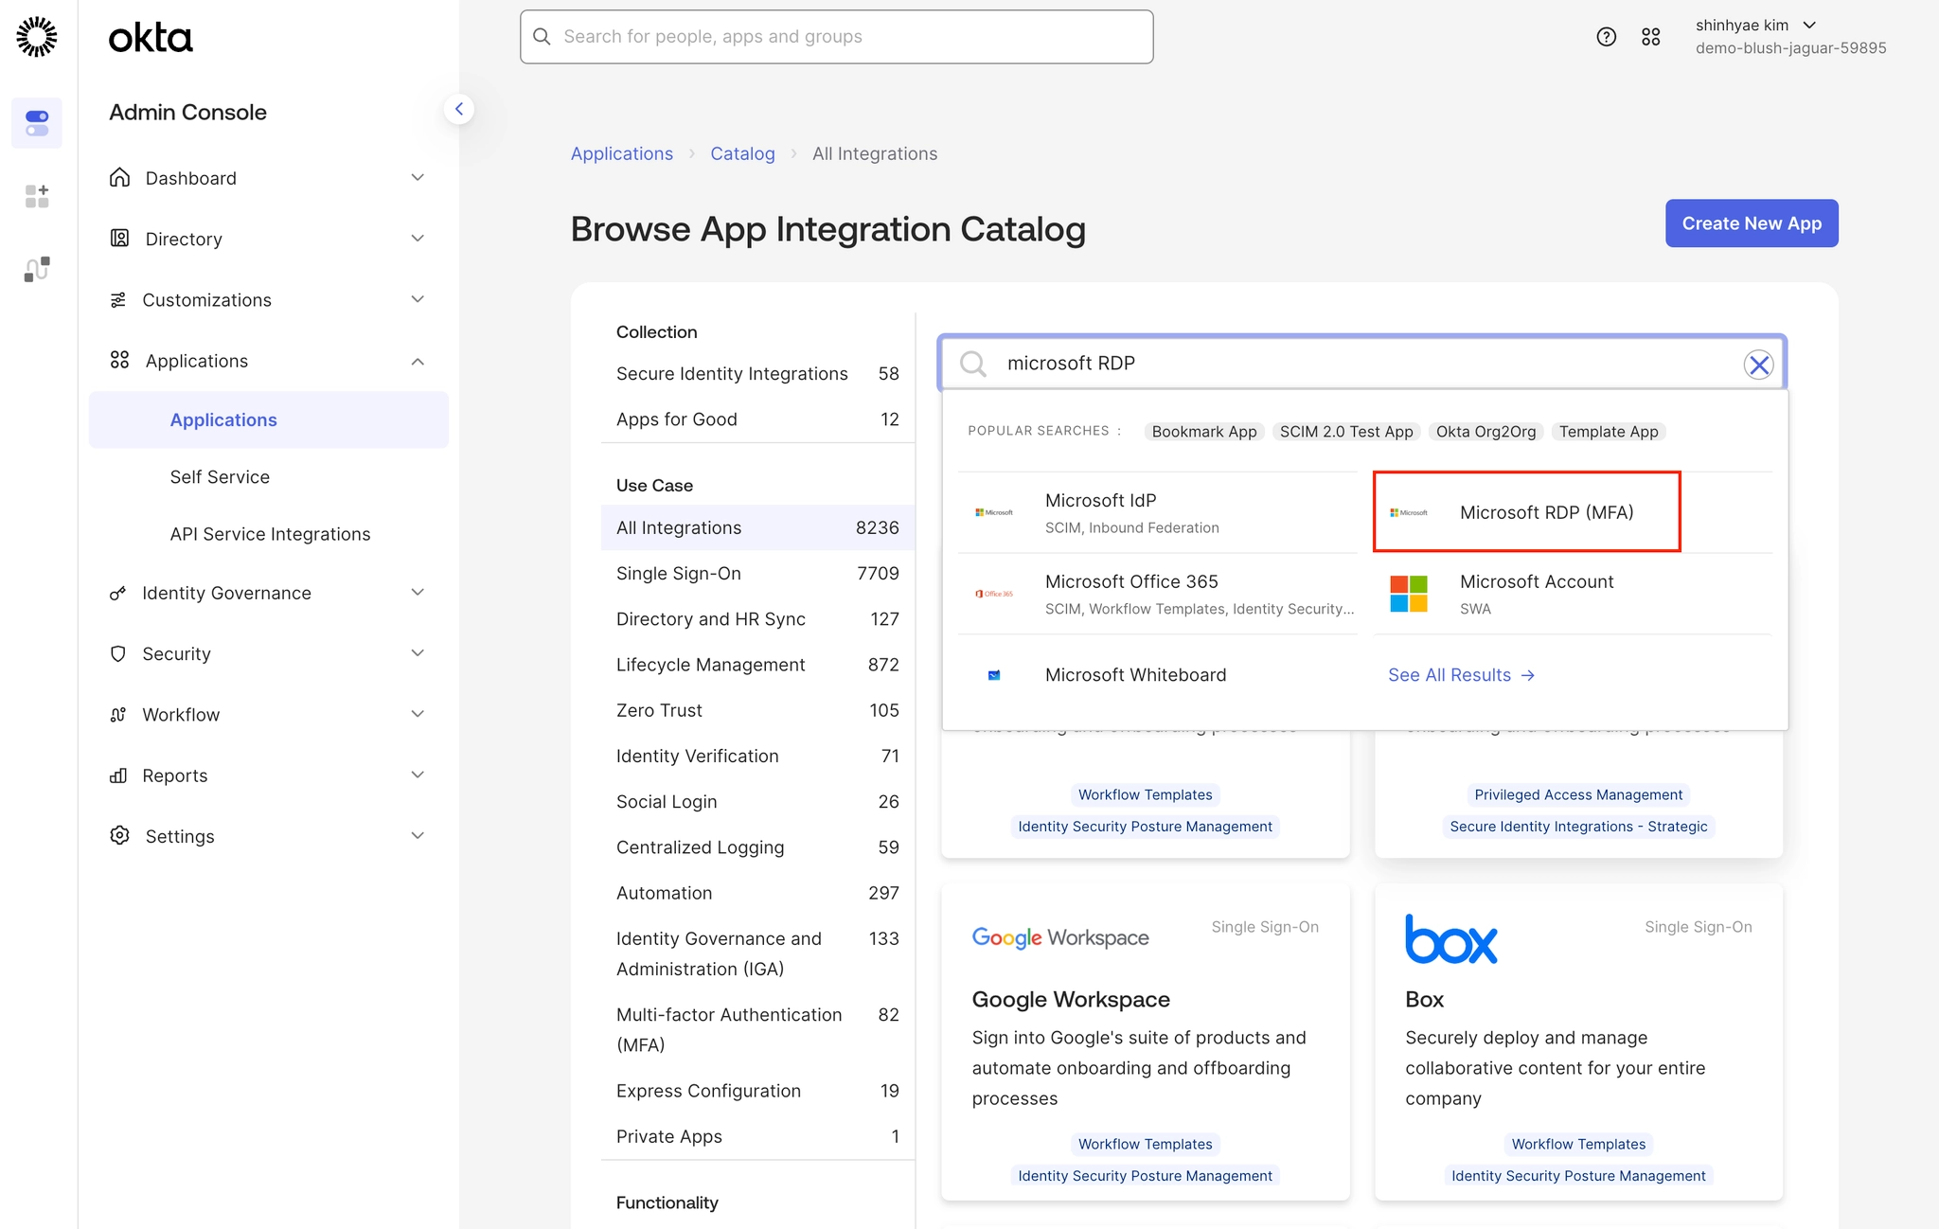The height and width of the screenshot is (1229, 1939).
Task: Click the Customizations sliders icon
Action: pyautogui.click(x=118, y=299)
